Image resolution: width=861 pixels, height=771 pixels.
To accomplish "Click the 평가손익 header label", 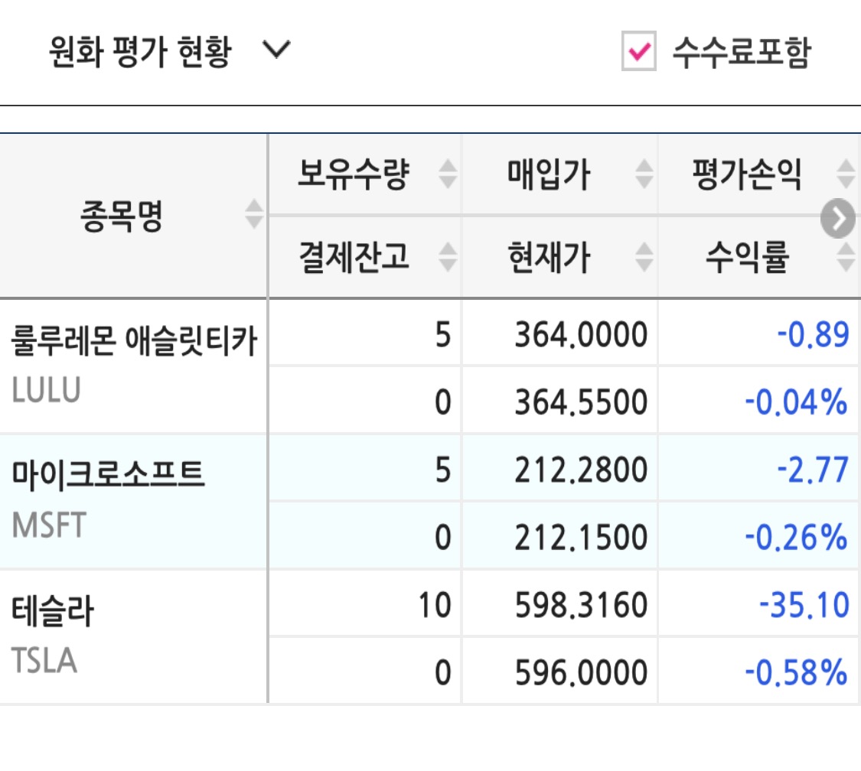I will [747, 174].
